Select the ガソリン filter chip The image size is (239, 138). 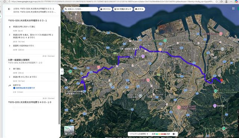tap(106, 9)
